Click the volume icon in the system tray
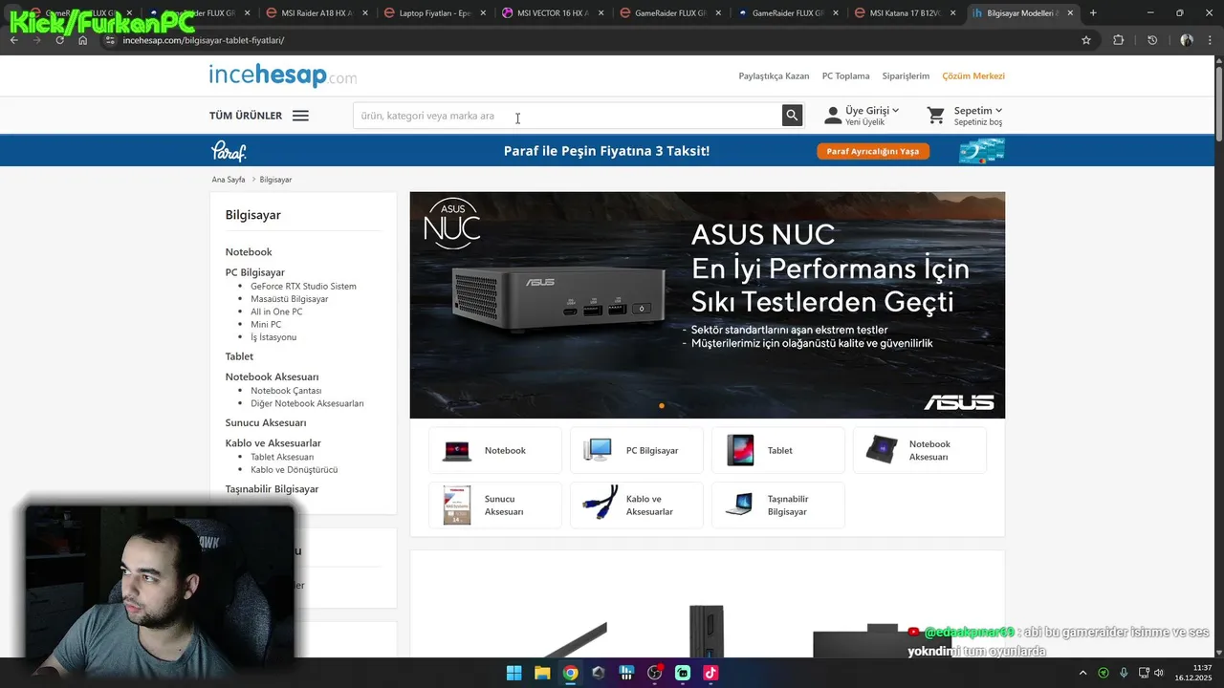 point(1159,673)
